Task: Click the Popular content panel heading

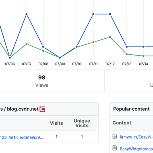Action: (x=131, y=109)
